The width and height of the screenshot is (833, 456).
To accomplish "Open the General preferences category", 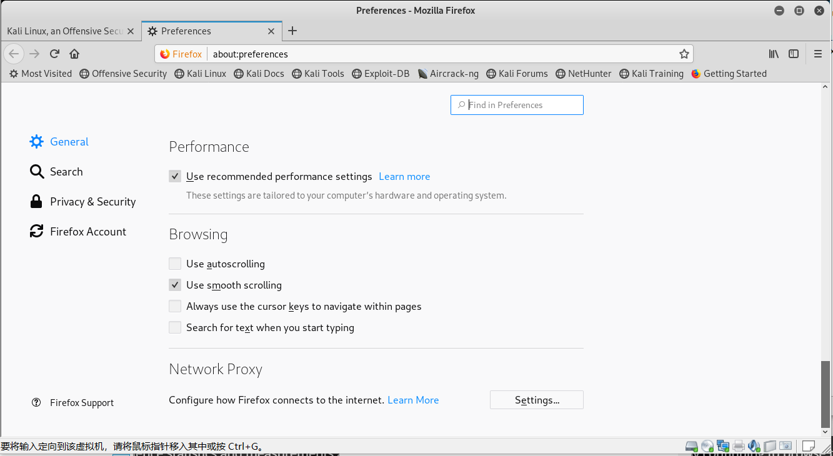I will [59, 142].
